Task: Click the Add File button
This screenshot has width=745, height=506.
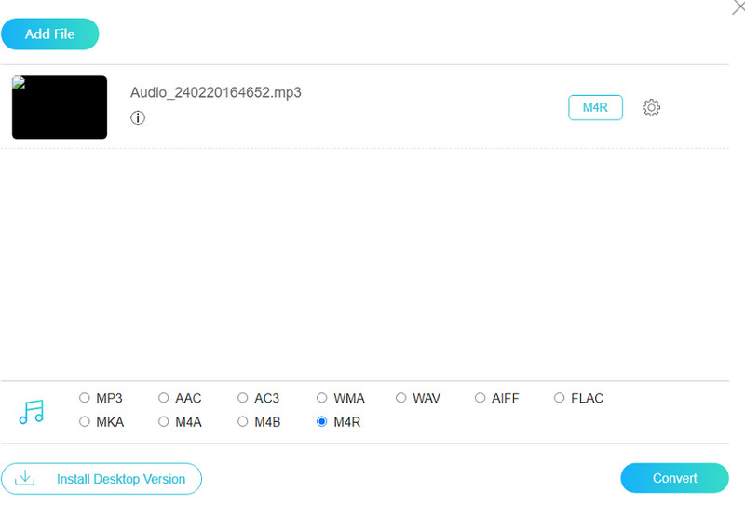Action: (50, 34)
